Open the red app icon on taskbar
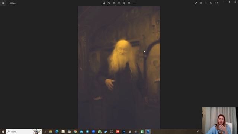The height and width of the screenshot is (134, 238). click(118, 131)
